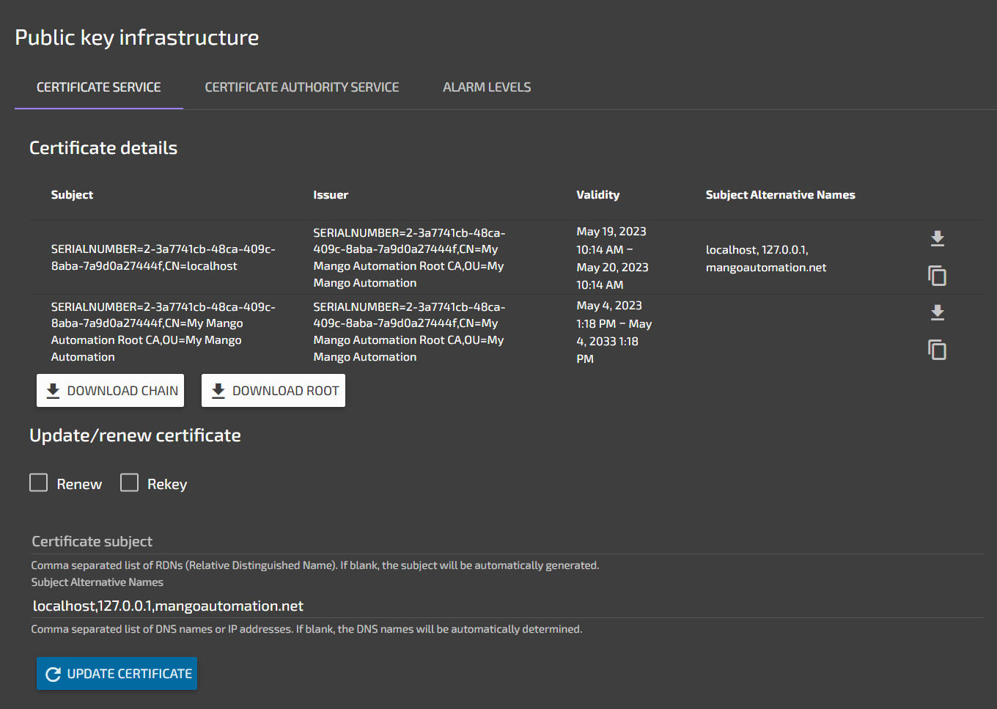Switch to Certificate Service tab
This screenshot has height=709, width=997.
[99, 87]
